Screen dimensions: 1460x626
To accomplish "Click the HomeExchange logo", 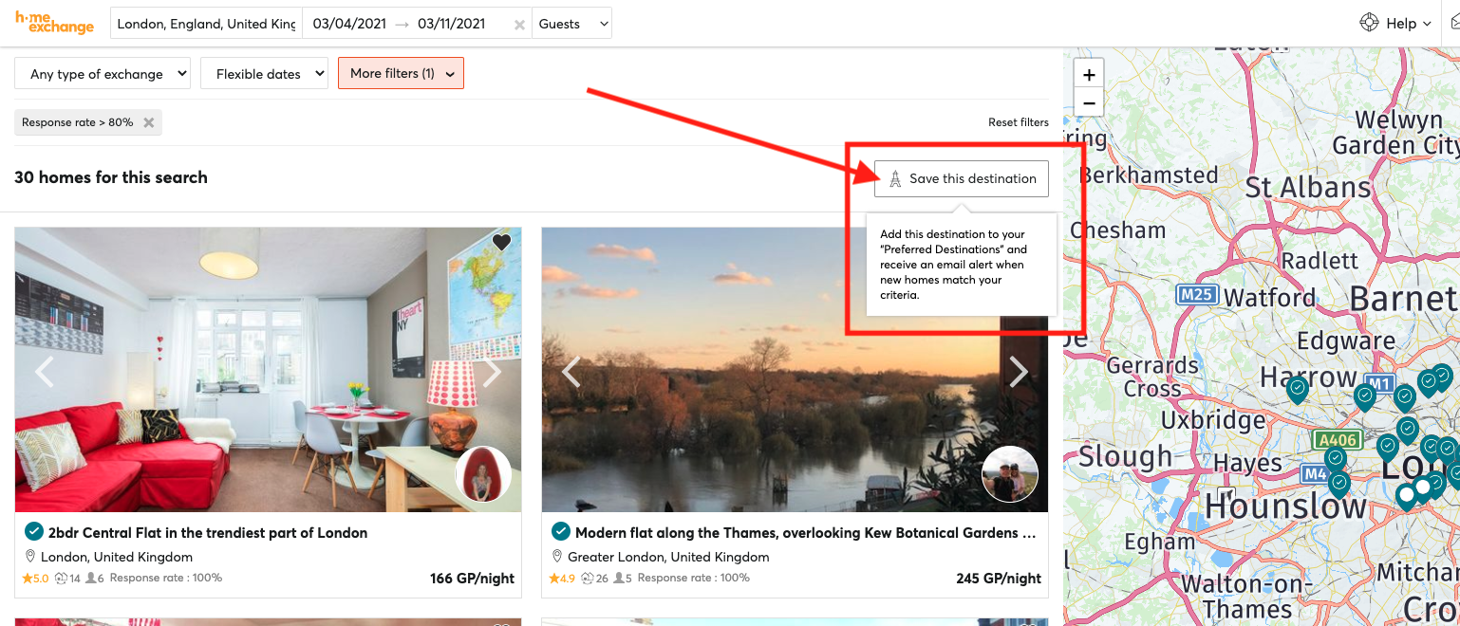I will pyautogui.click(x=54, y=23).
